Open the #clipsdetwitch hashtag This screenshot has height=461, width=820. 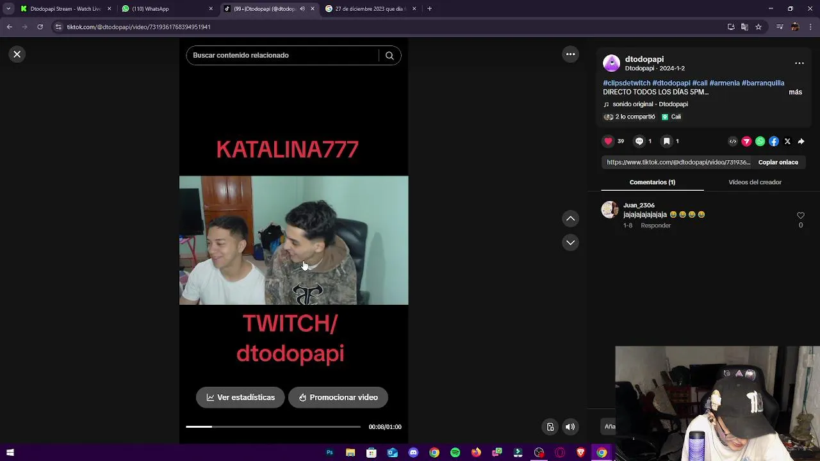tap(627, 83)
